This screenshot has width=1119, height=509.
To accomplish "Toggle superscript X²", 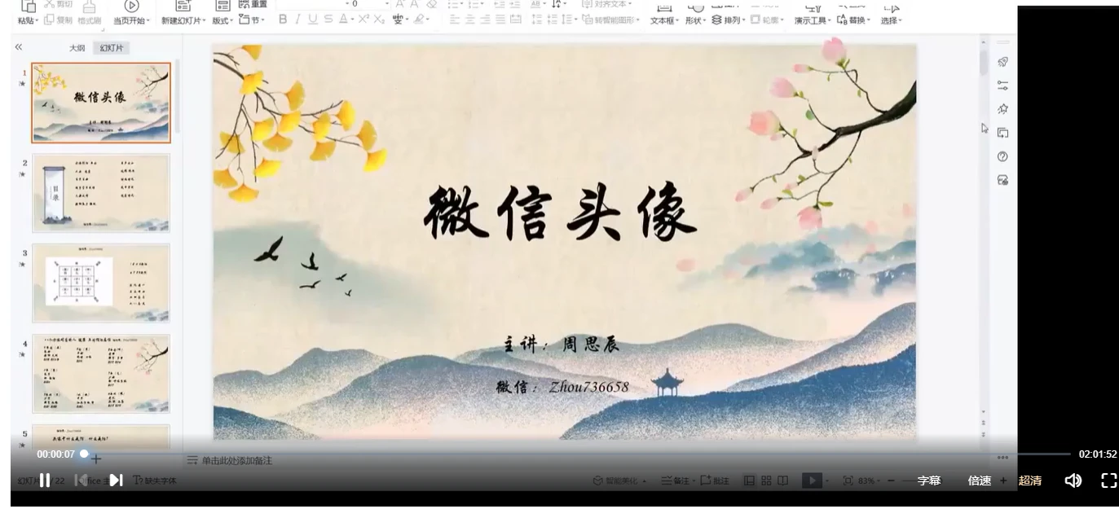I will [363, 20].
